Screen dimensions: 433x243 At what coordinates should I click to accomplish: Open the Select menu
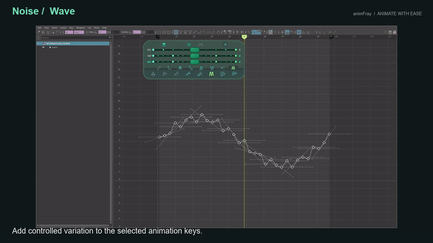55,28
